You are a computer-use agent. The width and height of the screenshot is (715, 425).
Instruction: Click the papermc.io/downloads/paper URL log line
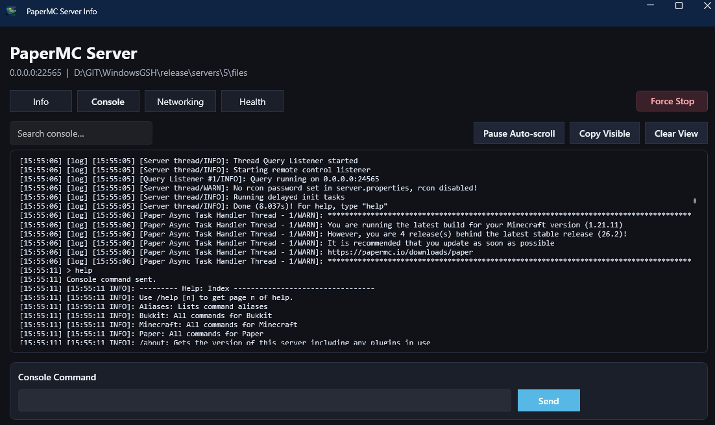(247, 252)
